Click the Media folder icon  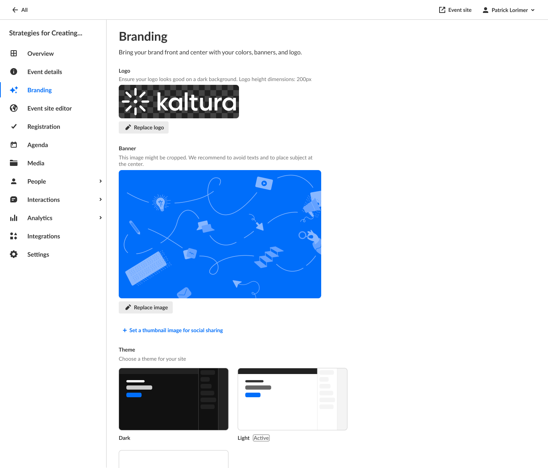[x=14, y=163]
